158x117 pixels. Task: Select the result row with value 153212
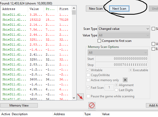36,20
